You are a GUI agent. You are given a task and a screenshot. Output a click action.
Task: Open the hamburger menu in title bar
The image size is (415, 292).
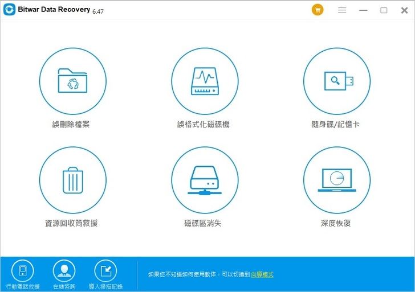pos(343,10)
